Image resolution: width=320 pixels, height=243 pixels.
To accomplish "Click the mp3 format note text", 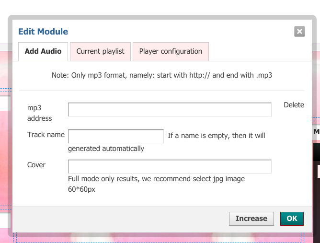I will pos(162,75).
